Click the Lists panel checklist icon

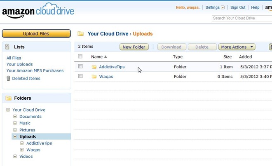[7, 47]
